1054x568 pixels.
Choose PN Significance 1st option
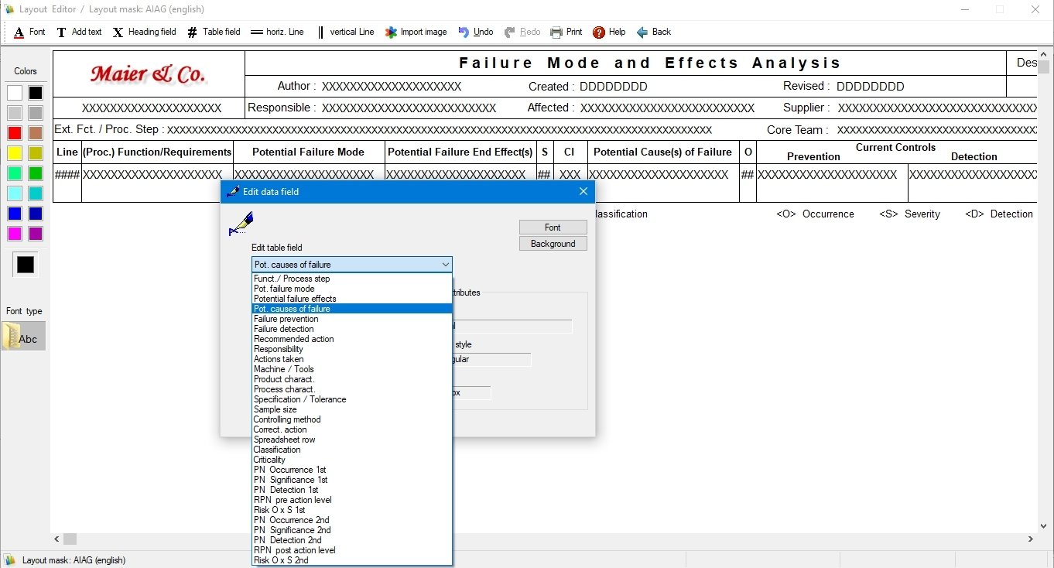coord(352,480)
